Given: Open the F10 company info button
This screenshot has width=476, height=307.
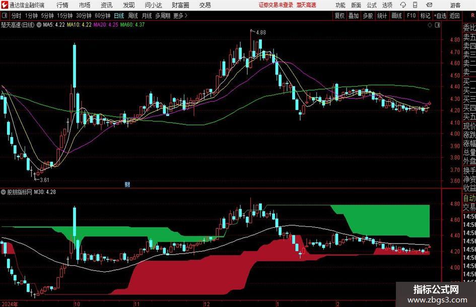Looking at the screenshot, I should tap(411, 16).
